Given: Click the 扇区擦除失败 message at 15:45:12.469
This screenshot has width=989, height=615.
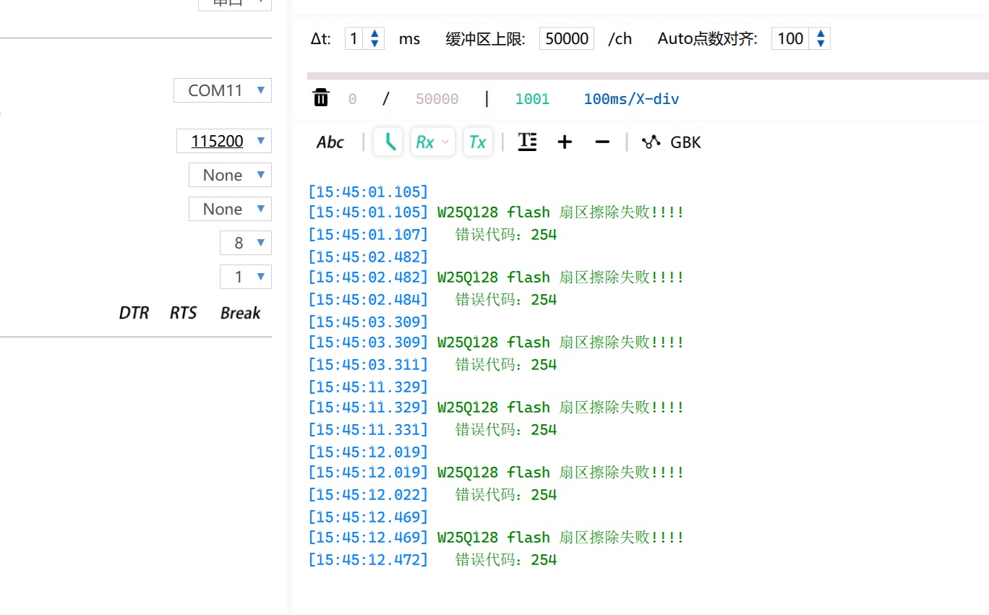Looking at the screenshot, I should pos(560,538).
